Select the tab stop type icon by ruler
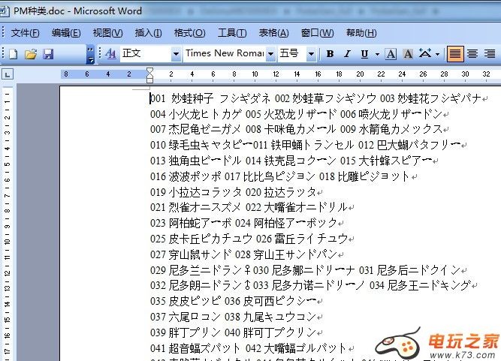This screenshot has height=361, width=501. [8, 74]
